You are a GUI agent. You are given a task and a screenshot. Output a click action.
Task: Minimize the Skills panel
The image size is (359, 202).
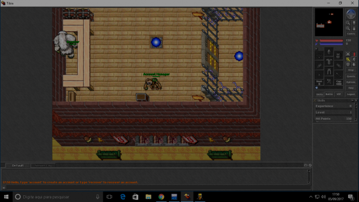(x=352, y=100)
